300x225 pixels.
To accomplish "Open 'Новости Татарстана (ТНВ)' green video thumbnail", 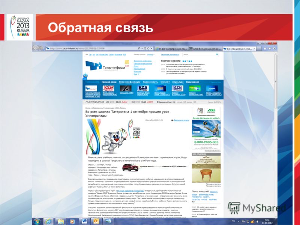I will pos(195,88).
